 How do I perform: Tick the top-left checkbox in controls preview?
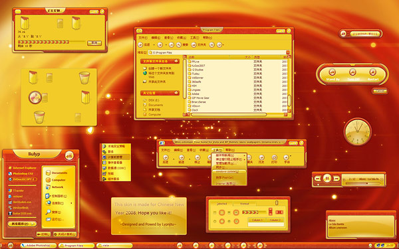coord(215,212)
